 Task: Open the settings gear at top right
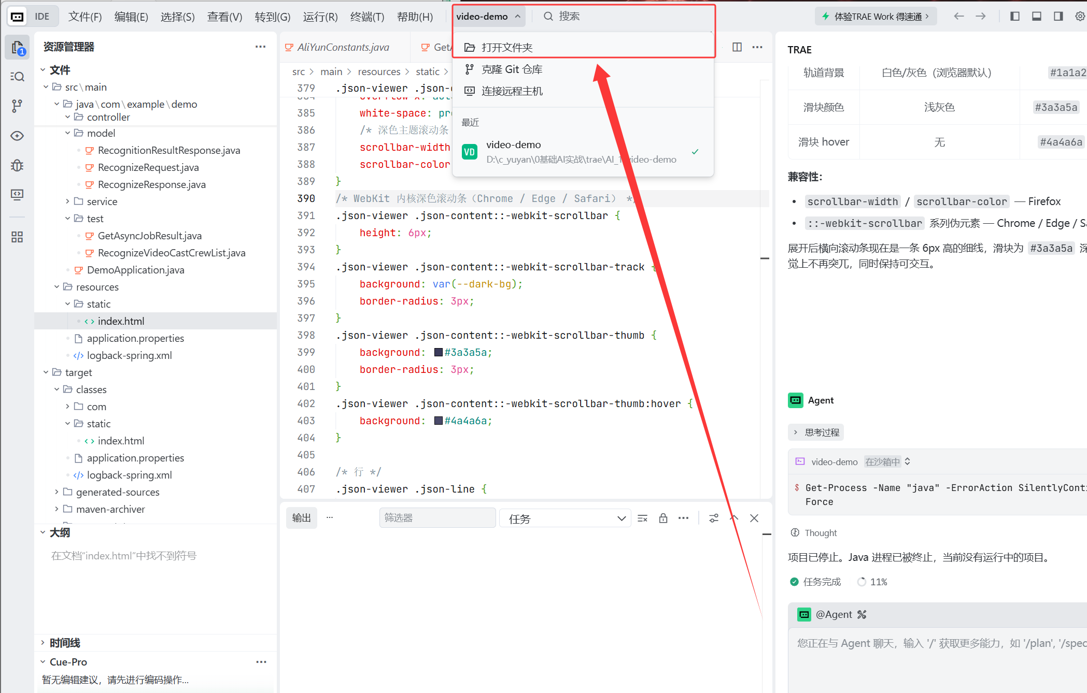pyautogui.click(x=1080, y=17)
